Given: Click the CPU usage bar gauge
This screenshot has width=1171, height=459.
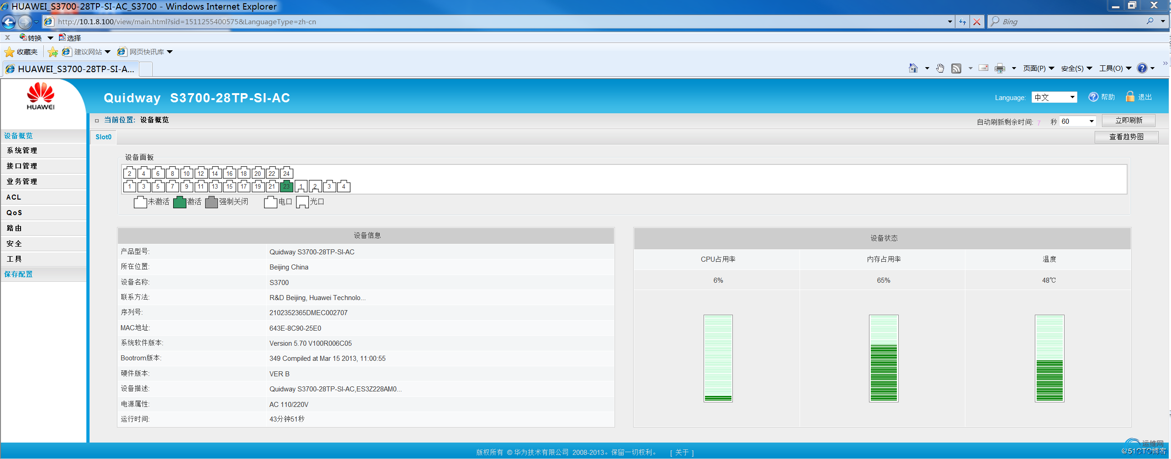Looking at the screenshot, I should (x=718, y=359).
